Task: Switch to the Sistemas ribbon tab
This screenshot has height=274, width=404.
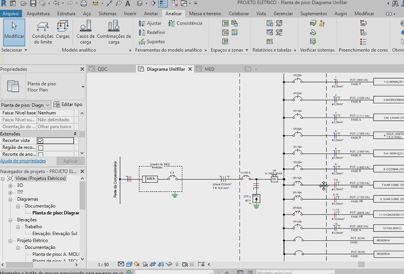Action: tap(107, 13)
